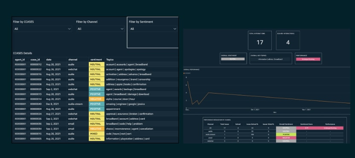Click the date column header
The height and width of the screenshot is (158, 355).
pos(49,60)
